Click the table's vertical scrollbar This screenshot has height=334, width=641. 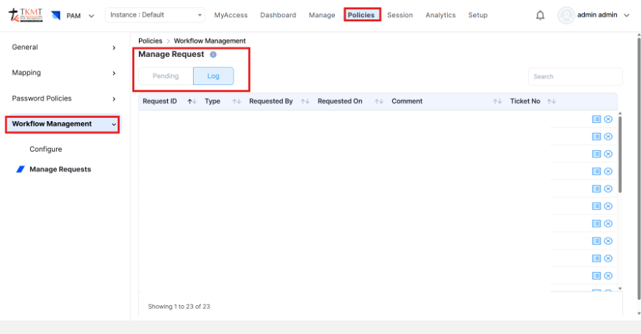(x=620, y=155)
